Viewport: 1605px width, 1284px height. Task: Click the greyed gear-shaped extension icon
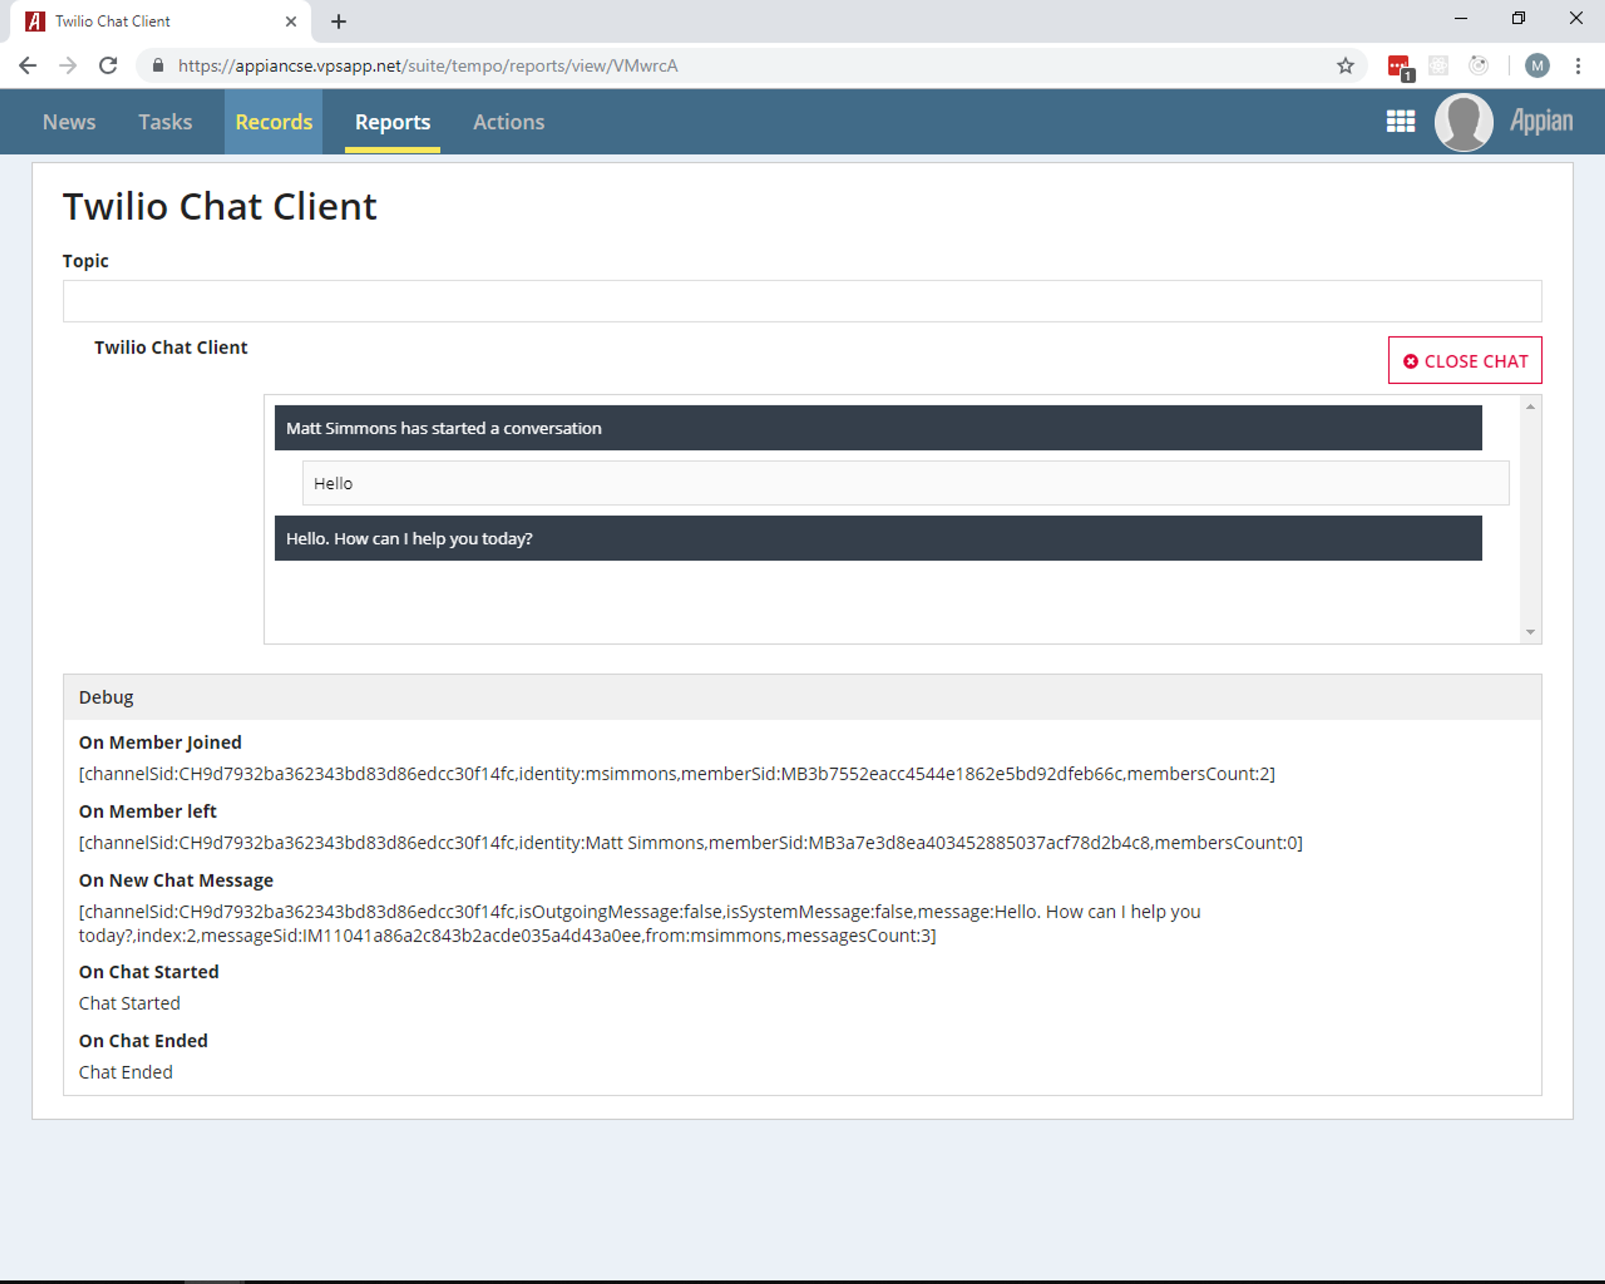click(x=1438, y=66)
